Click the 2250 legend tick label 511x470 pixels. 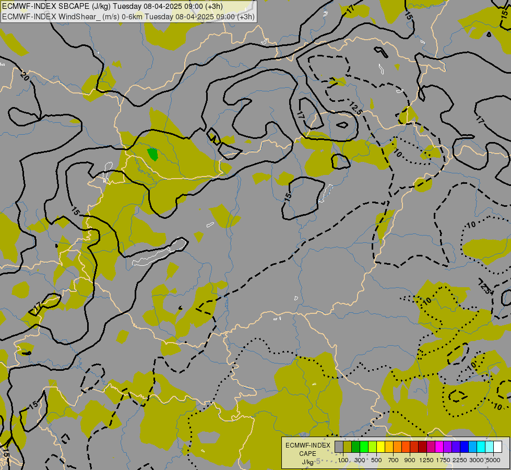click(x=460, y=460)
